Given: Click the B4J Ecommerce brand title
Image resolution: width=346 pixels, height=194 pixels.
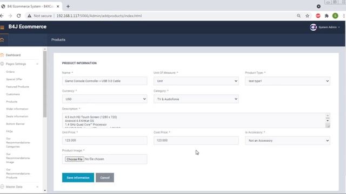Looking at the screenshot, I should point(28,26).
